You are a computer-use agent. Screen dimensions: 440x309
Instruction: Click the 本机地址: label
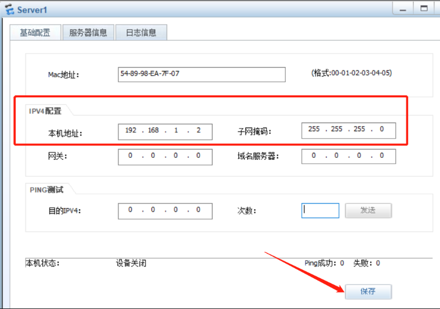pyautogui.click(x=65, y=133)
